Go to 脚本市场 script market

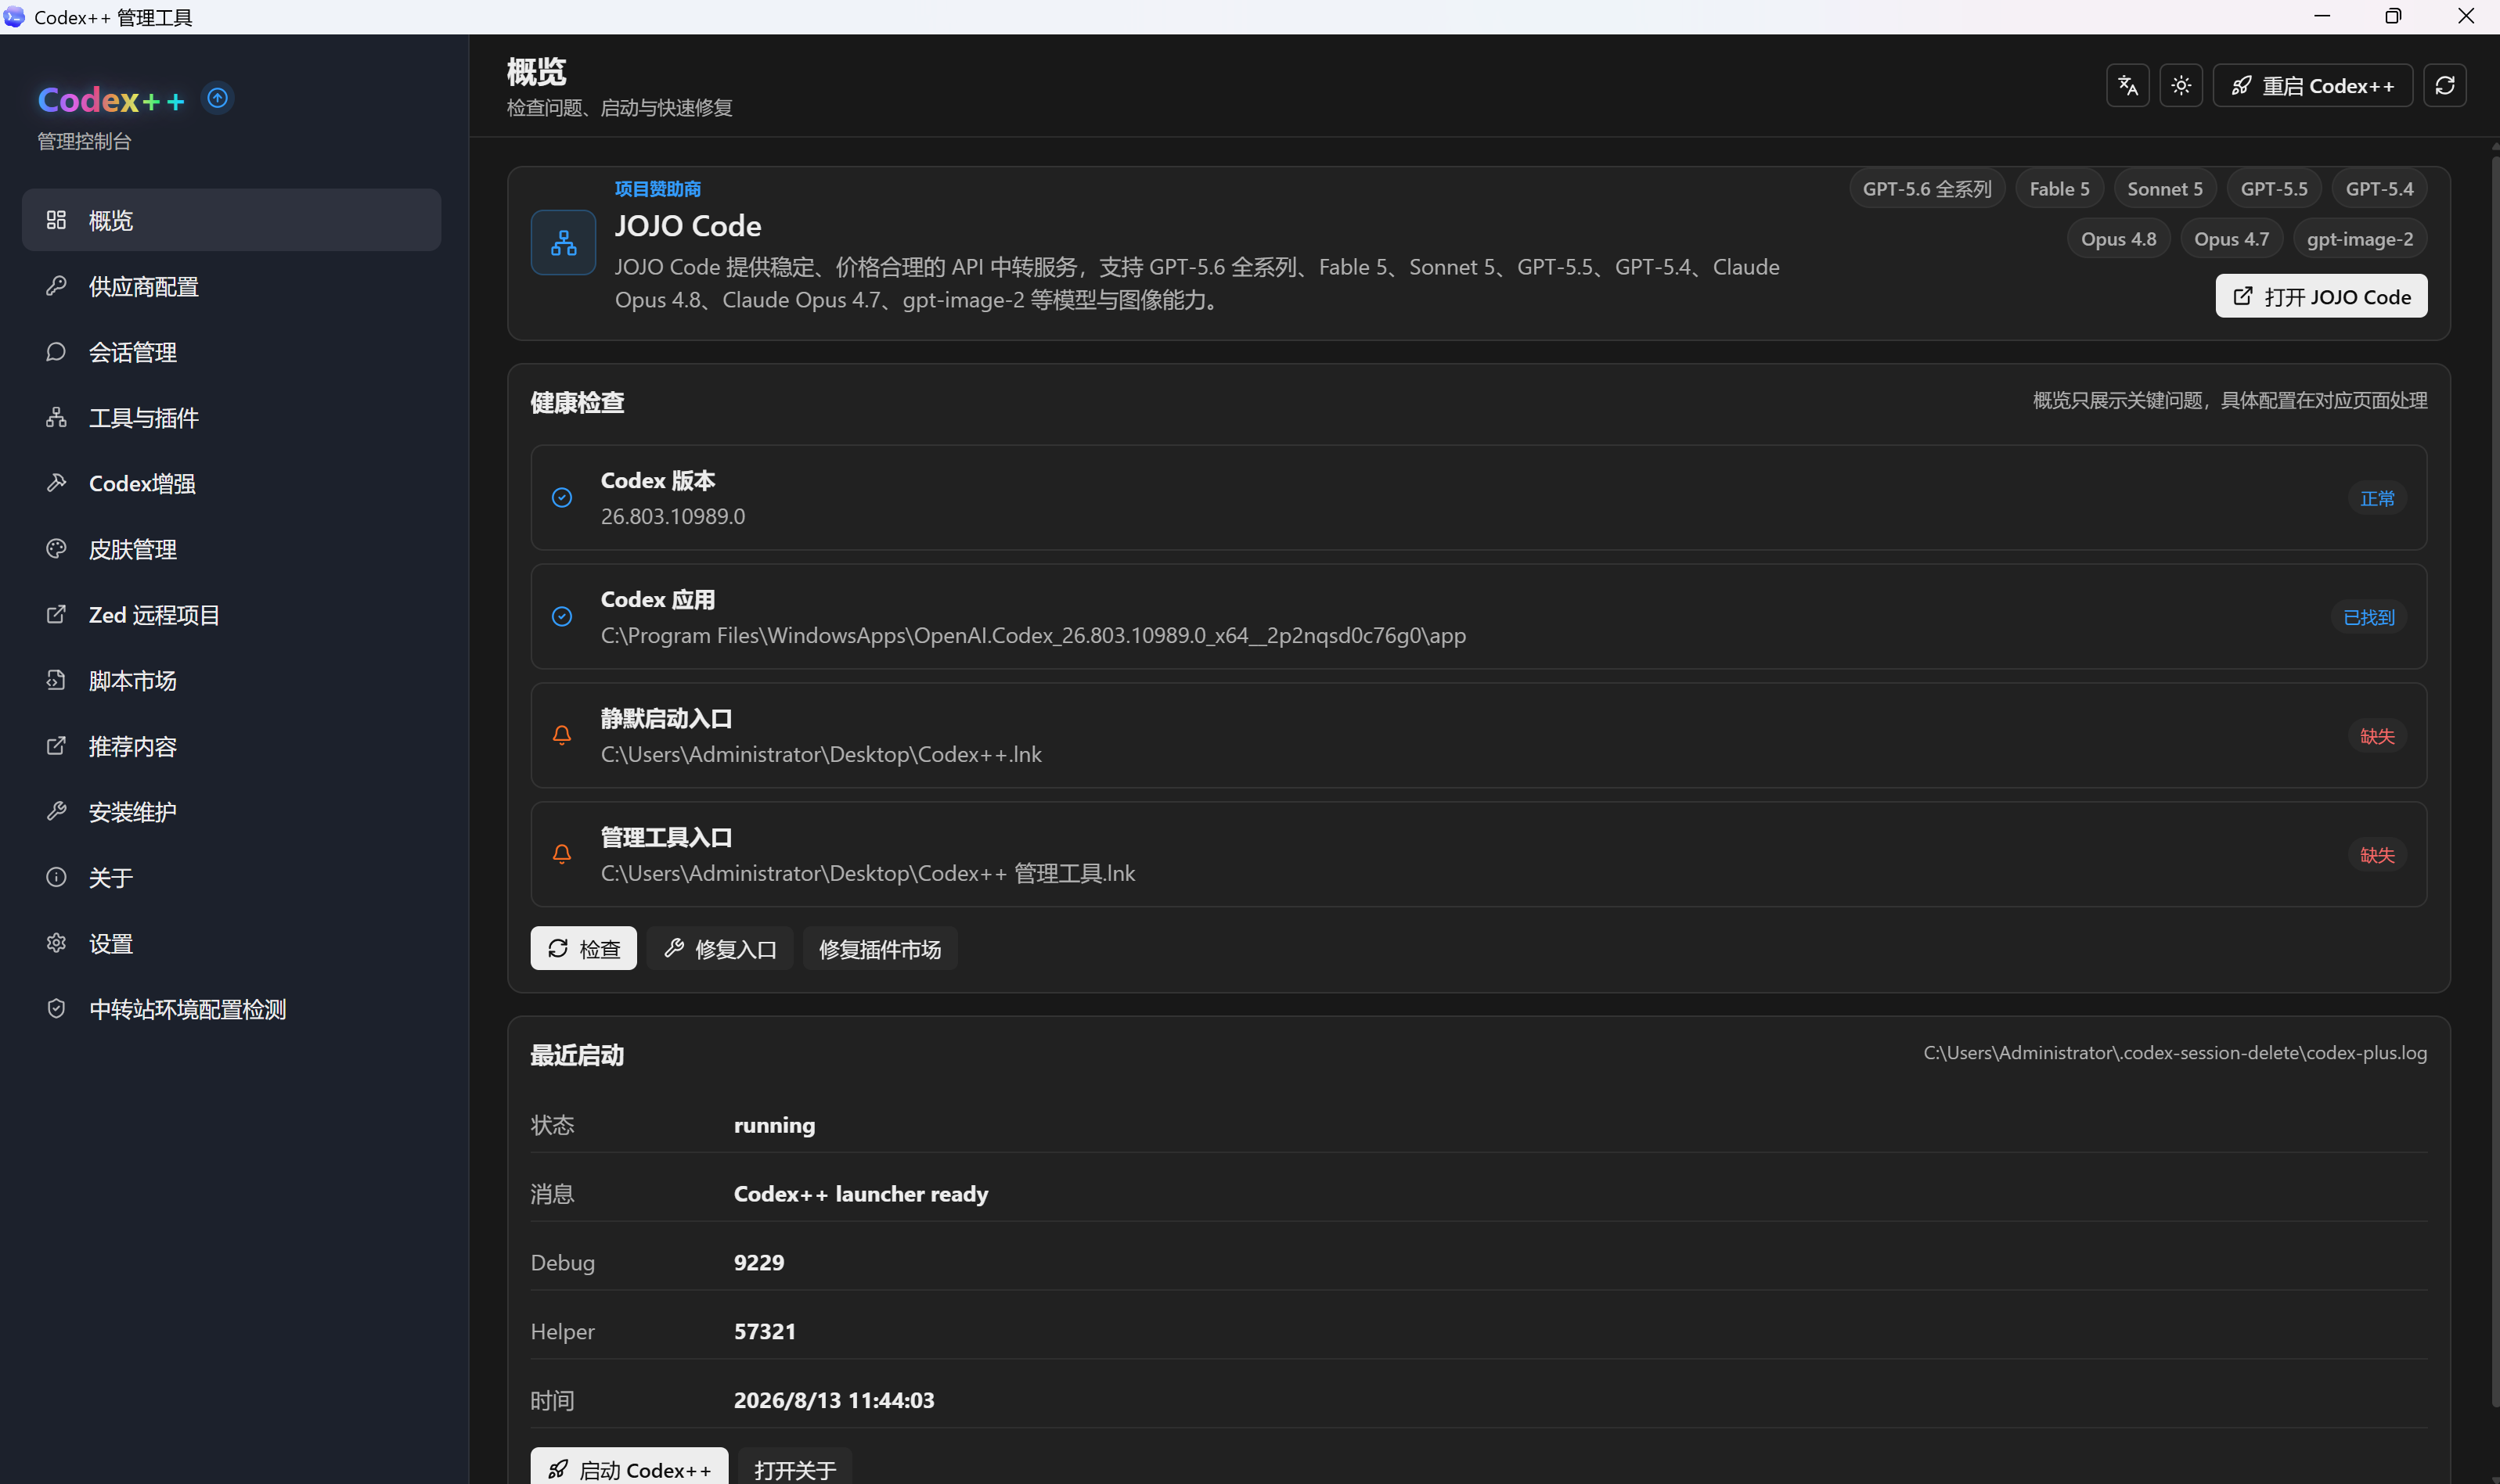point(231,681)
